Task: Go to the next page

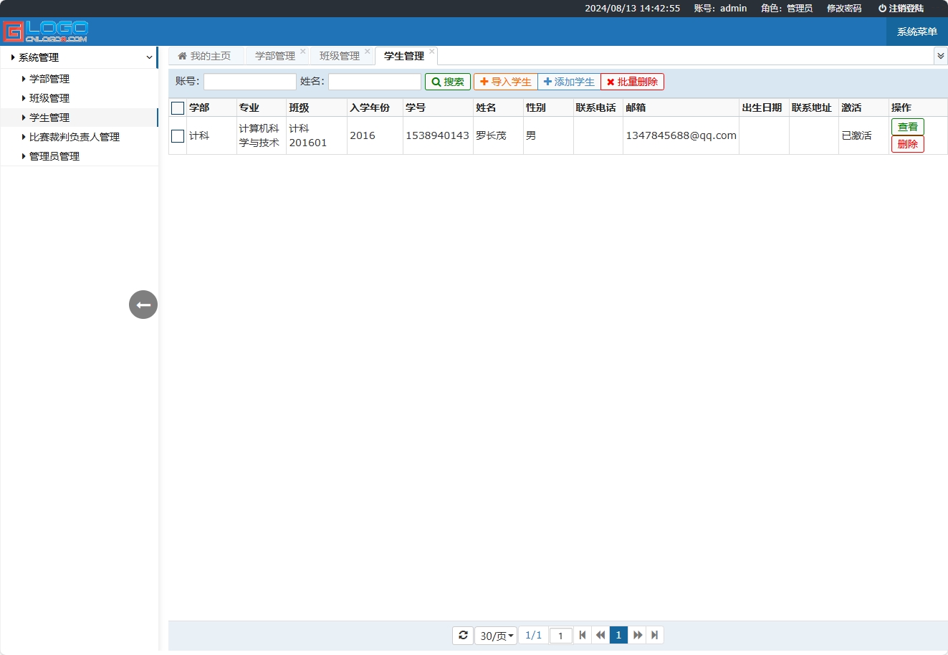Action: [x=637, y=635]
